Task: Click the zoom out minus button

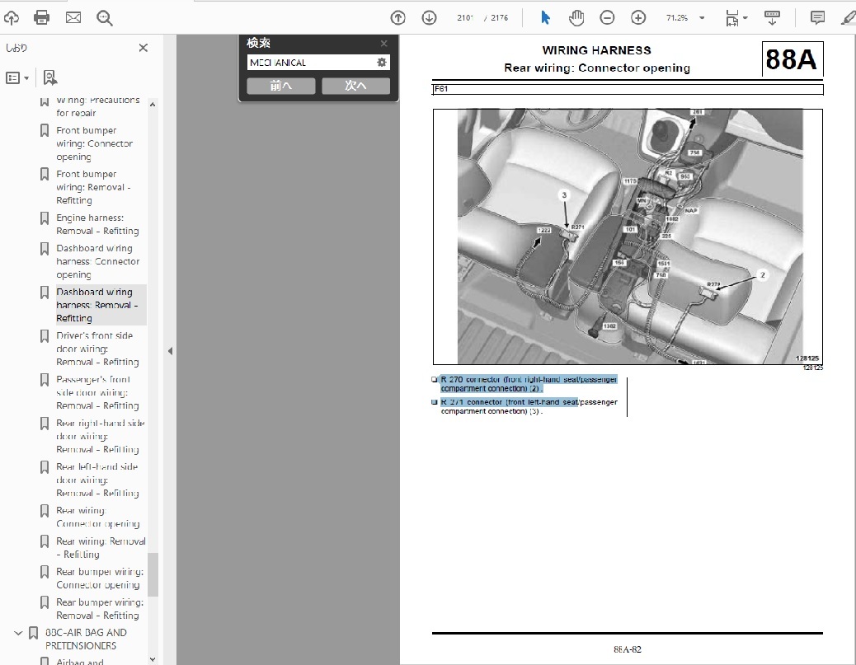Action: (x=607, y=17)
